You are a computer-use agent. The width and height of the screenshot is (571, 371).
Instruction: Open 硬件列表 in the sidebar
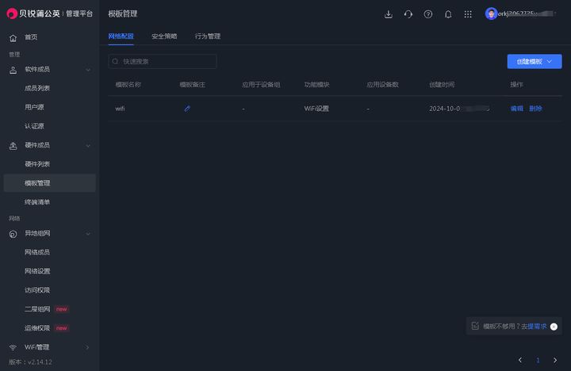pos(37,164)
